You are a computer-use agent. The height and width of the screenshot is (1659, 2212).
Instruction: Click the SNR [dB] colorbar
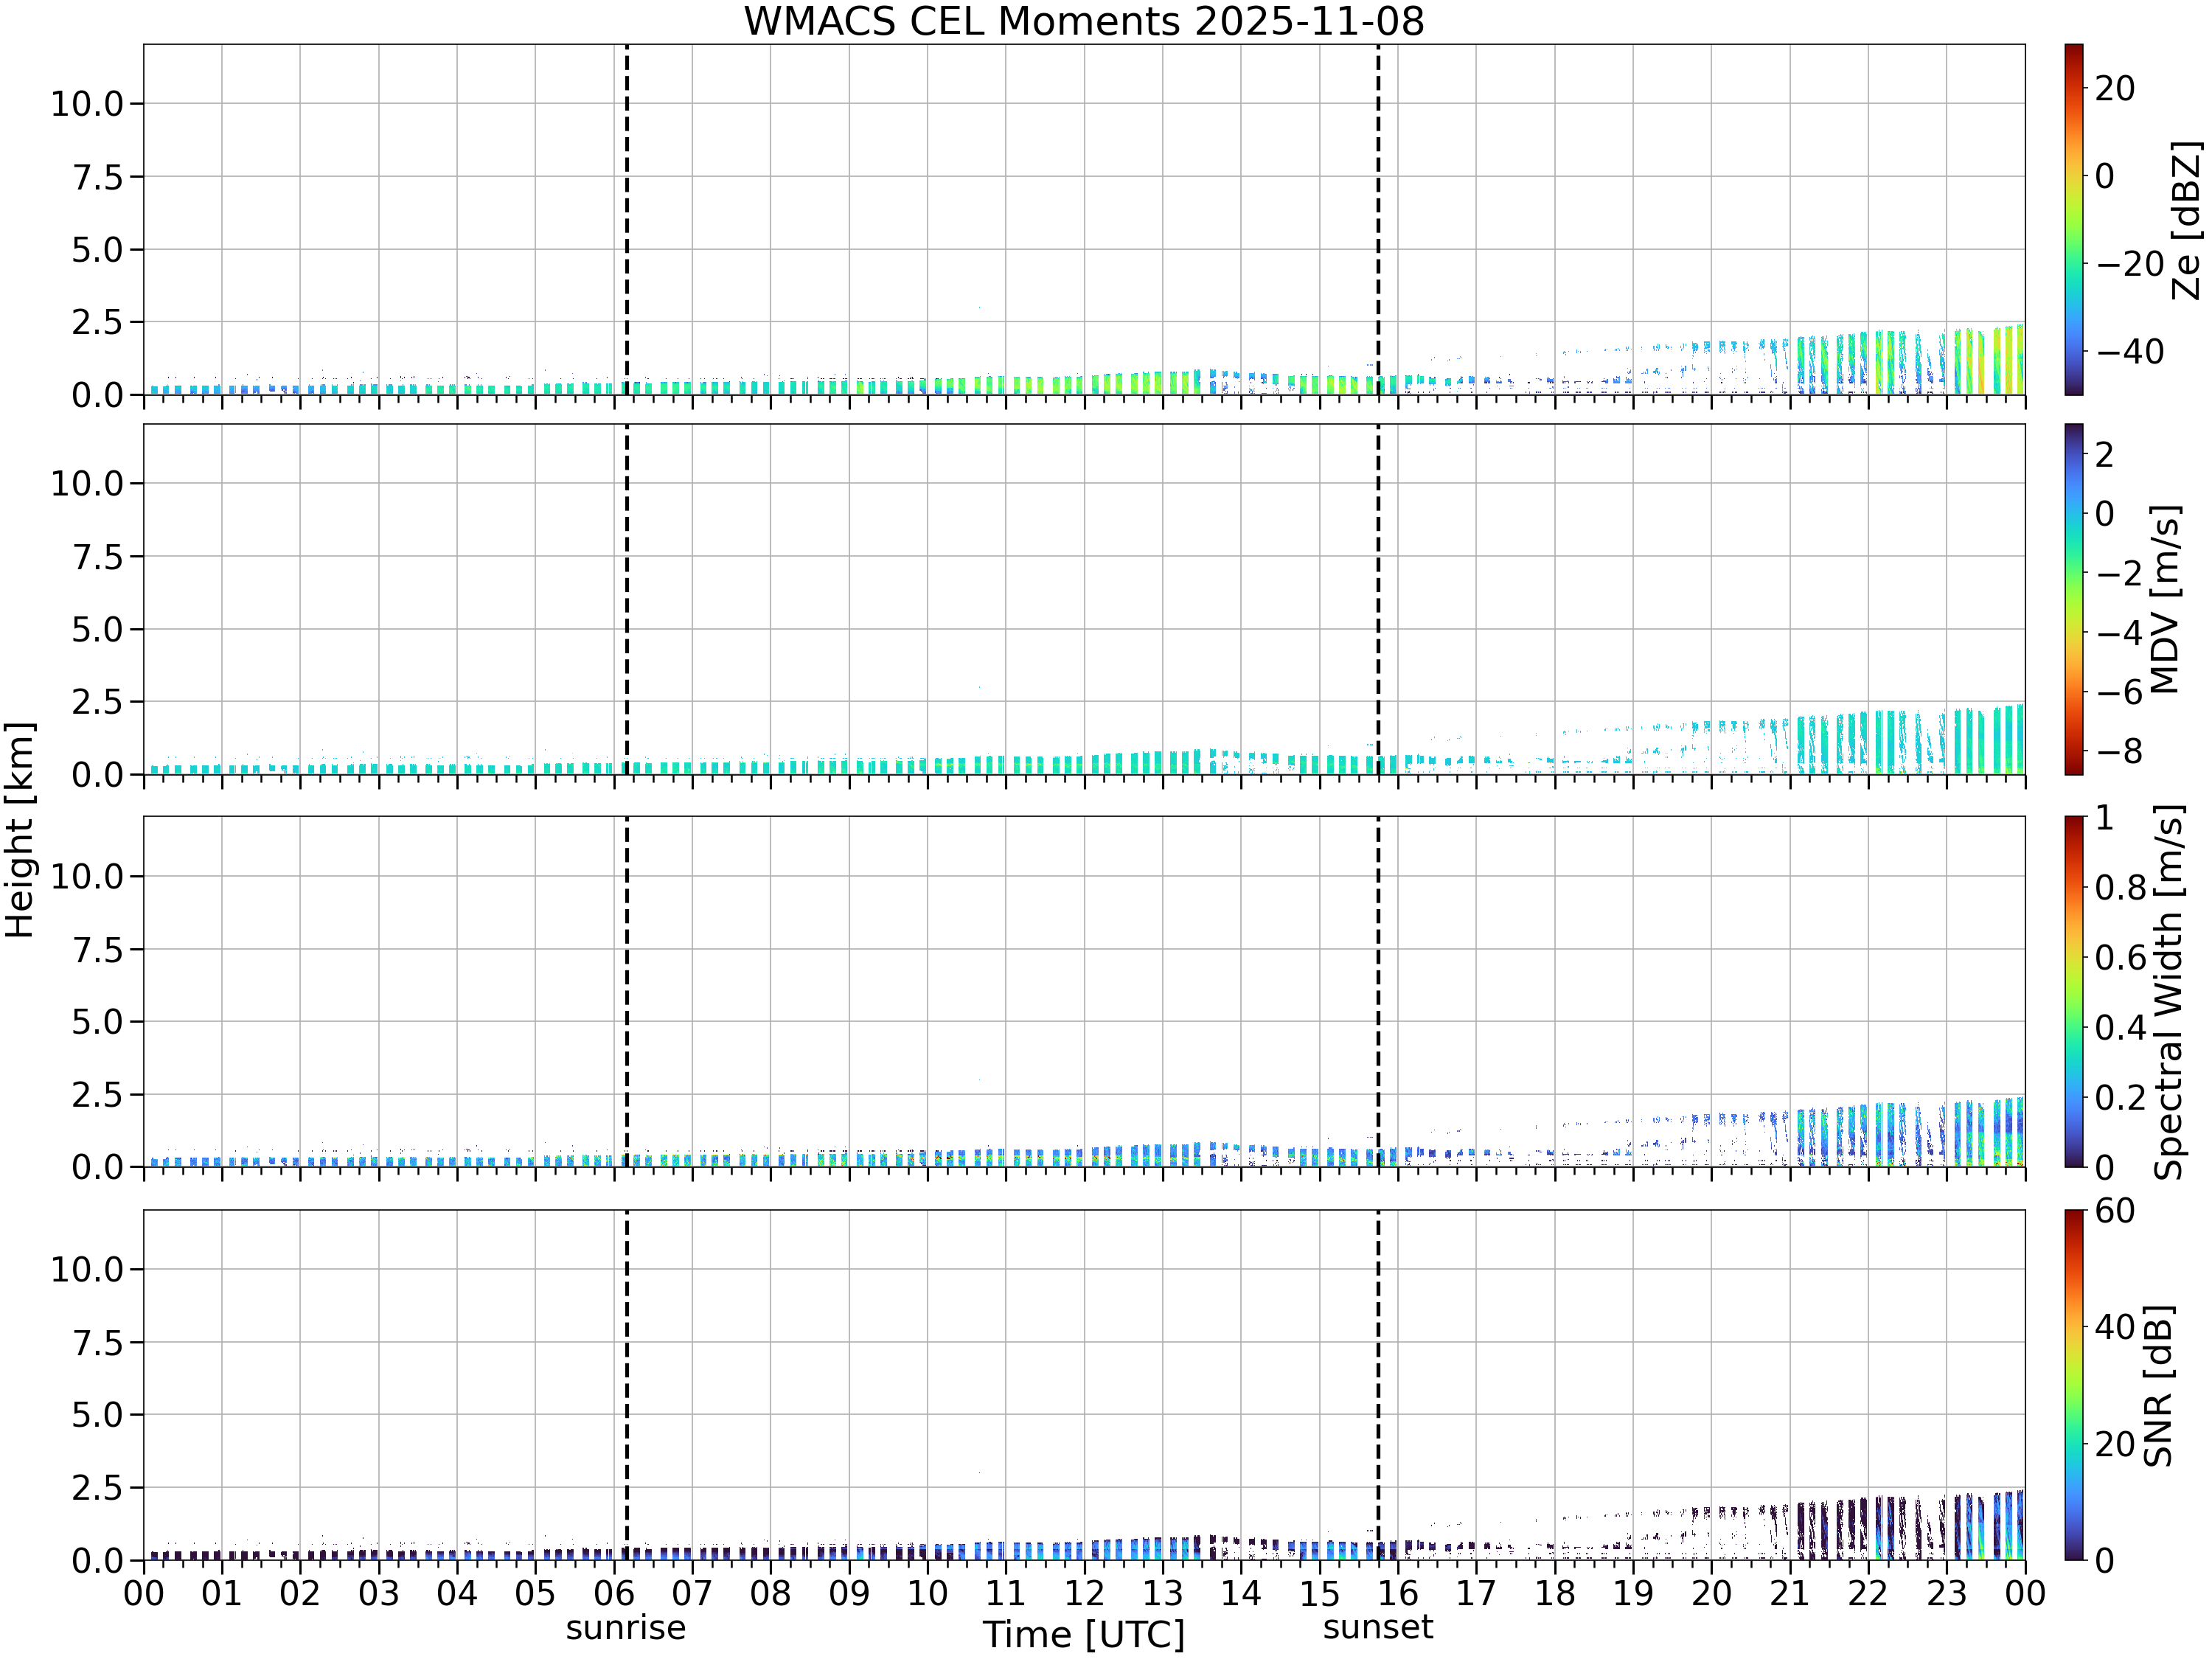click(x=2074, y=1385)
